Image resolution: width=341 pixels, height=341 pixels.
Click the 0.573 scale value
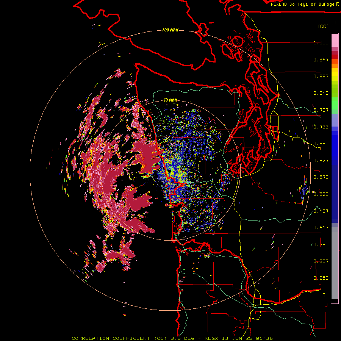[321, 177]
